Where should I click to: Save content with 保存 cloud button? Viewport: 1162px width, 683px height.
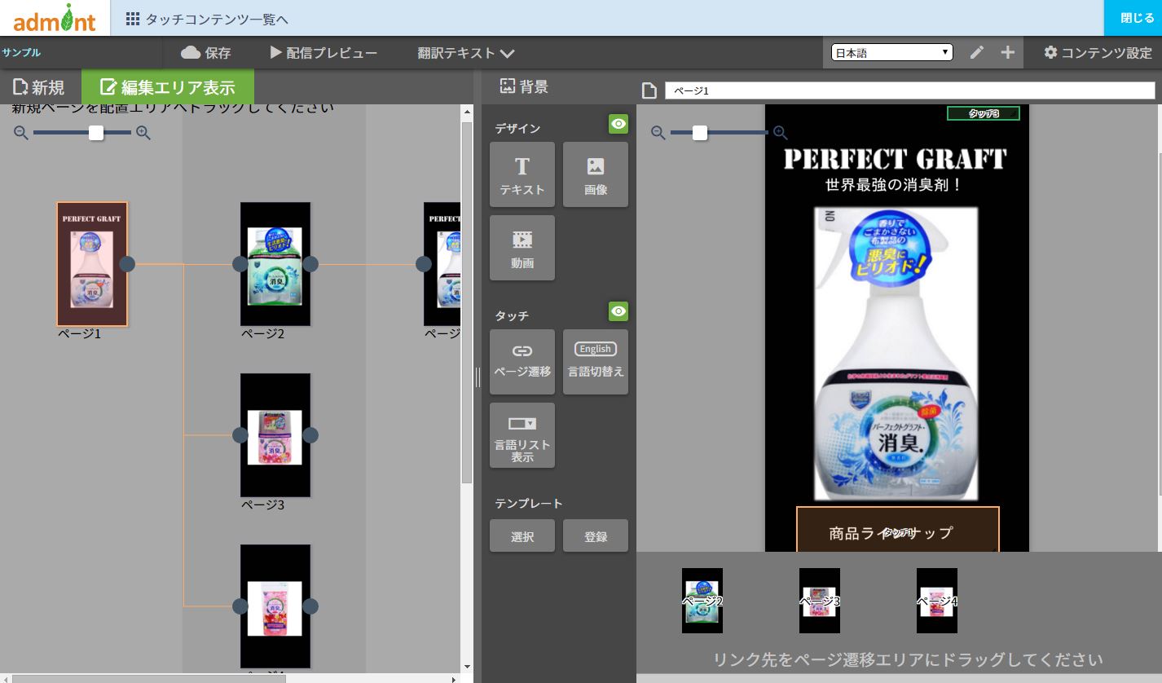coord(206,53)
